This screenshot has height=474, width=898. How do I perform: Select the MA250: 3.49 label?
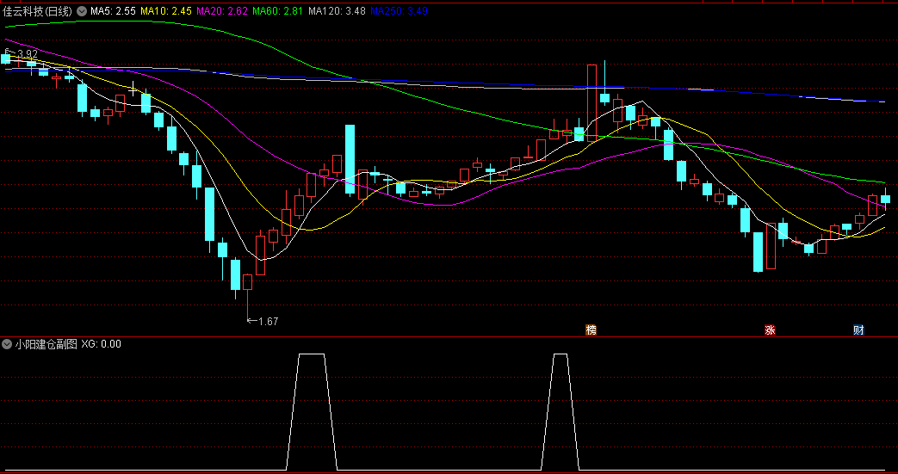399,11
